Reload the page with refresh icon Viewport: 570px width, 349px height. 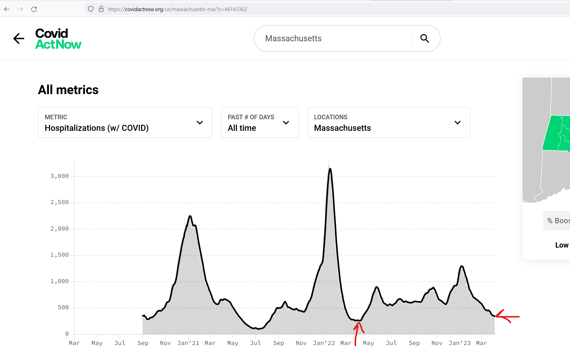tap(34, 9)
